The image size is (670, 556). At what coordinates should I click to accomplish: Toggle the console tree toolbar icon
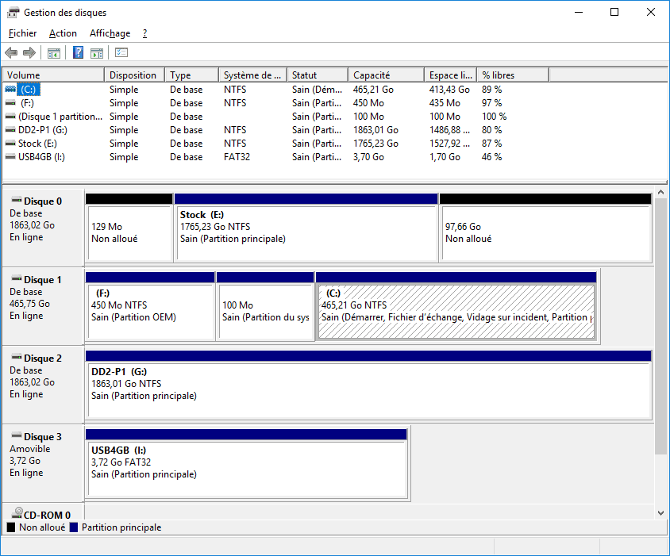click(54, 53)
